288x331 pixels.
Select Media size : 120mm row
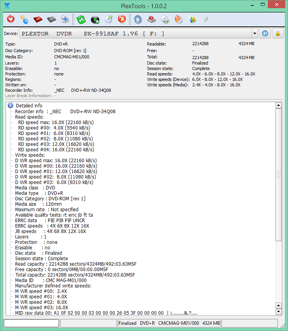[38, 204]
